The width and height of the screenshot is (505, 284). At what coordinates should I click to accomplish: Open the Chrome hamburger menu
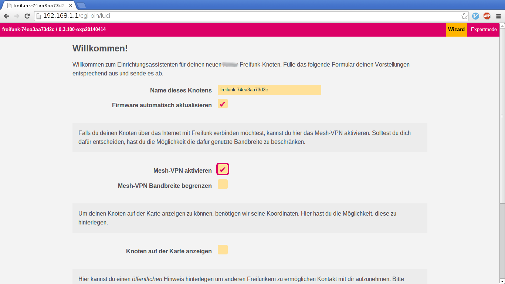pyautogui.click(x=498, y=16)
